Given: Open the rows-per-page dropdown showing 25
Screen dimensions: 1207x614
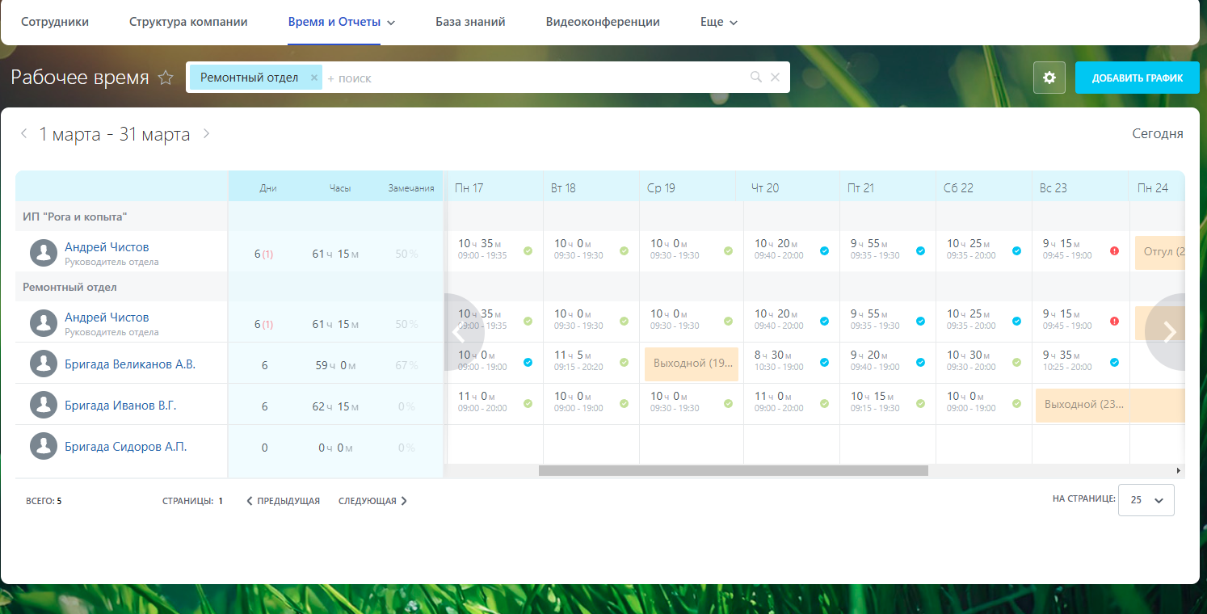Looking at the screenshot, I should point(1146,500).
